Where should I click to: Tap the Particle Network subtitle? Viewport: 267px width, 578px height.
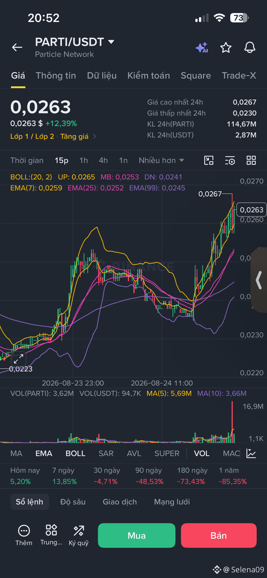[64, 54]
